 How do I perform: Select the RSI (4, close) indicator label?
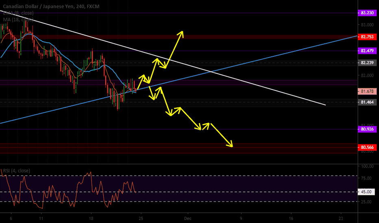pos(17,171)
